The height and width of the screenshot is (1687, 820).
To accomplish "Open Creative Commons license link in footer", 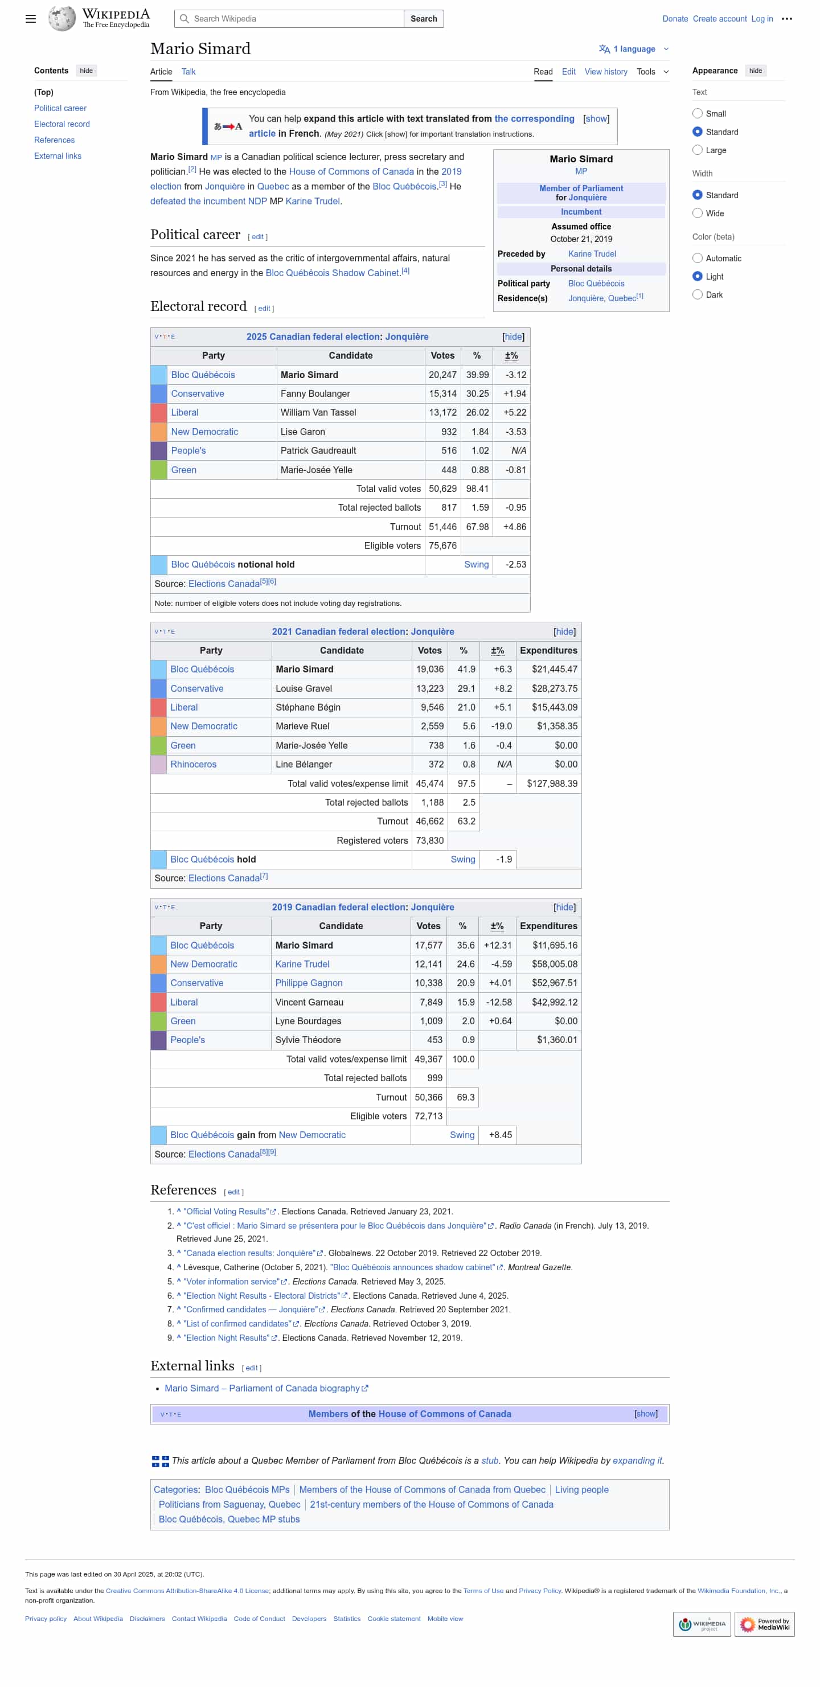I will 187,1591.
